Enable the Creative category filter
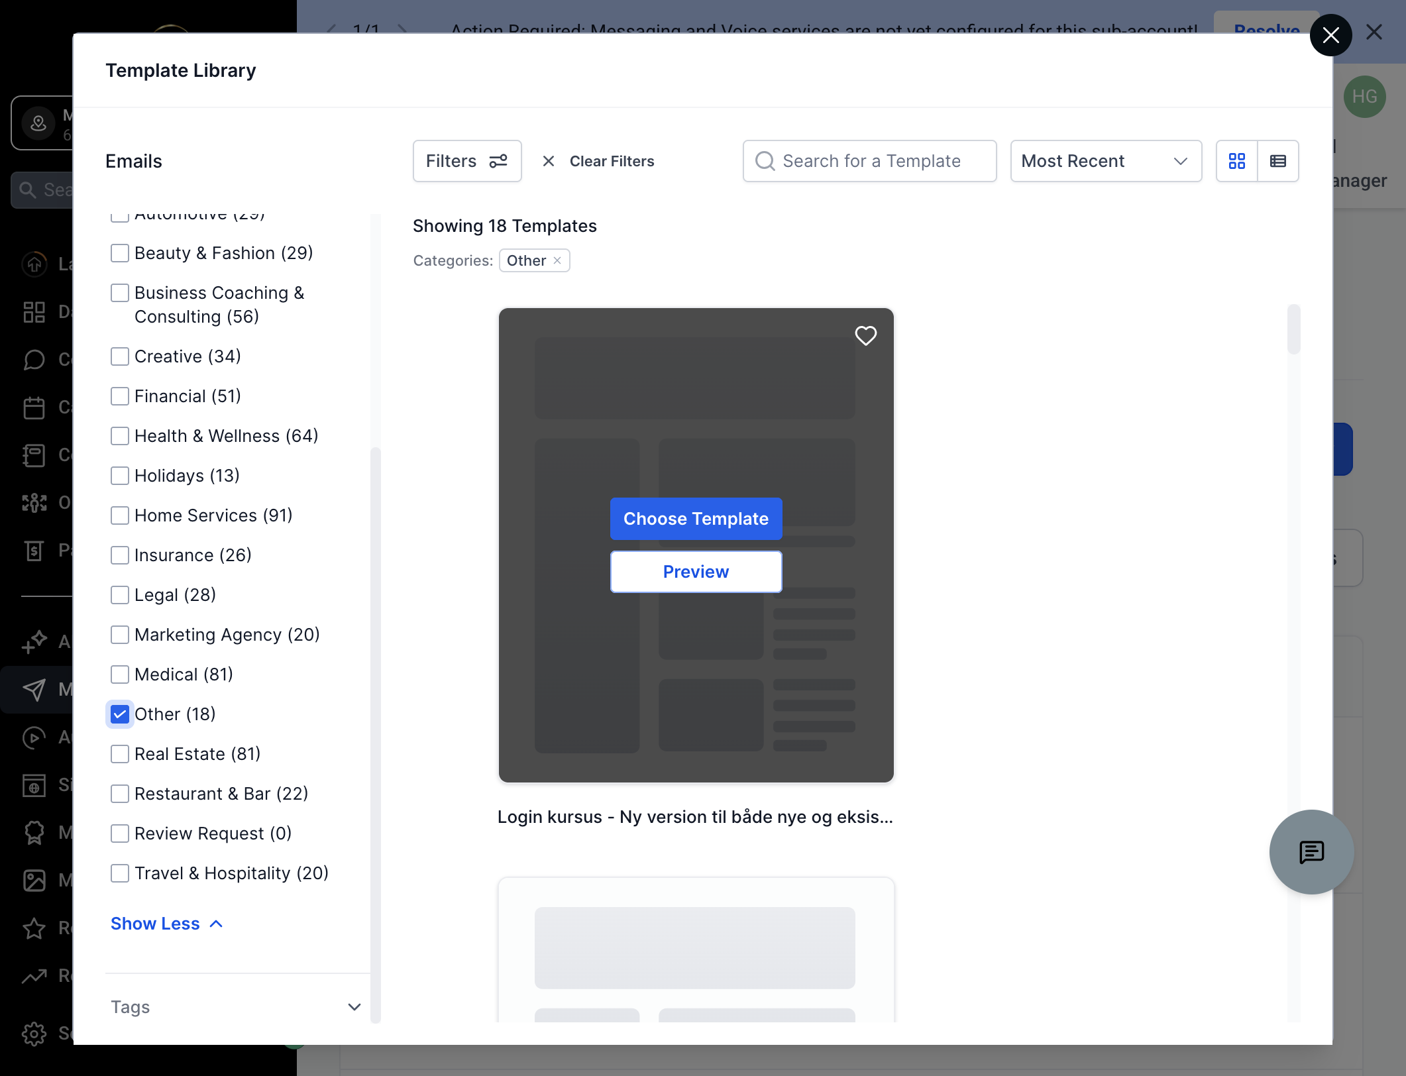This screenshot has height=1076, width=1406. tap(120, 356)
